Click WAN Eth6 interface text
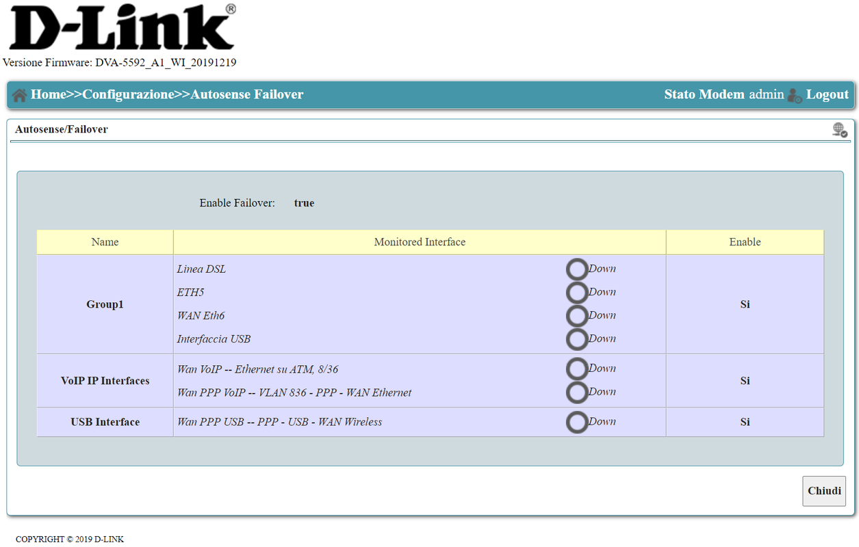This screenshot has height=547, width=859. (x=201, y=316)
